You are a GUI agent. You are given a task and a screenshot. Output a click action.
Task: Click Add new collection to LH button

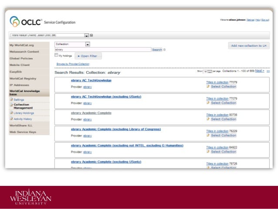[x=249, y=46]
